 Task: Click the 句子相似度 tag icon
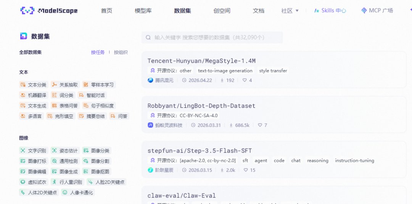pyautogui.click(x=86, y=106)
